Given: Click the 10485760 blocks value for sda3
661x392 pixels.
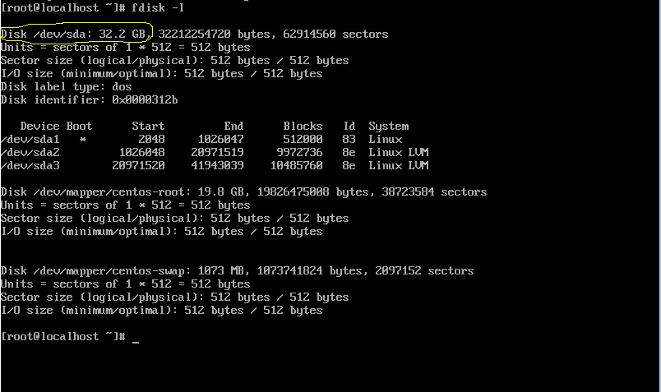Looking at the screenshot, I should [296, 165].
